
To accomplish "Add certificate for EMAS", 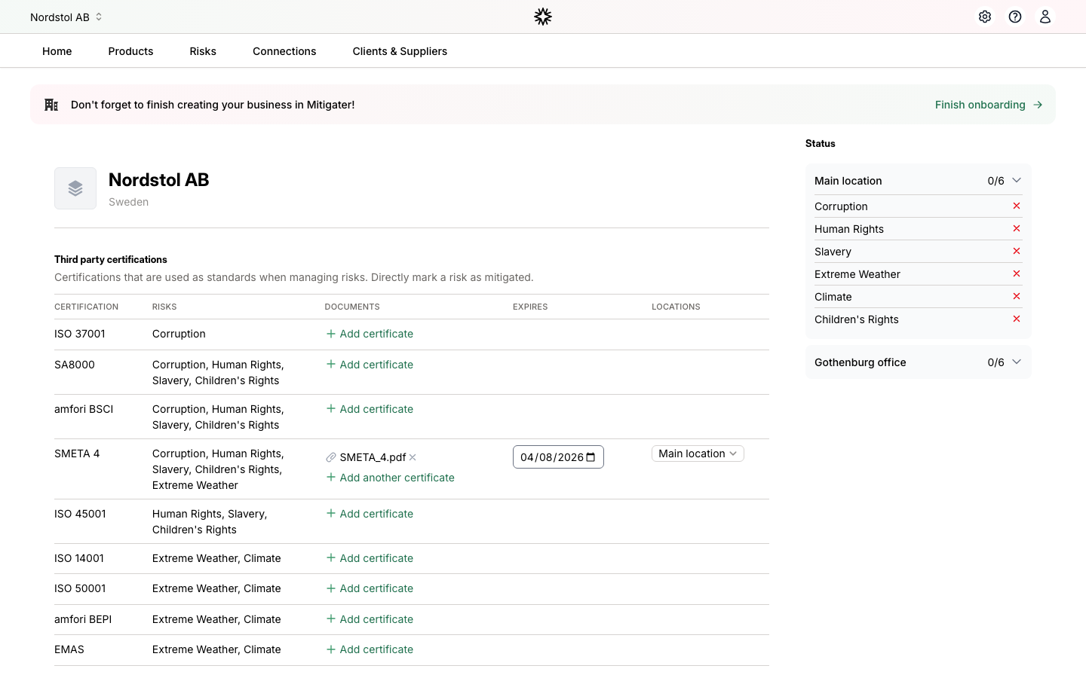I will click(370, 649).
